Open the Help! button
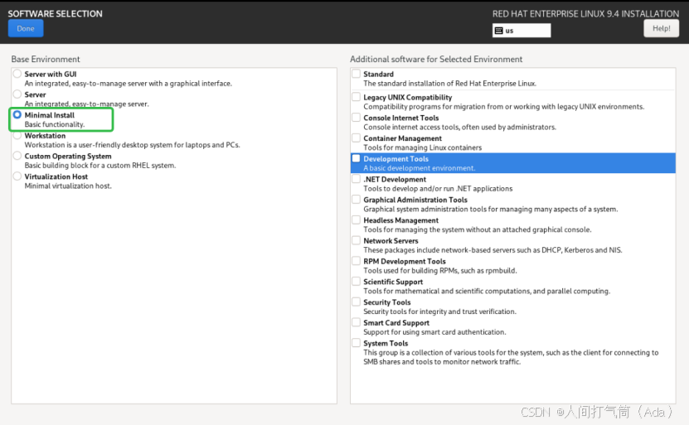Image resolution: width=689 pixels, height=425 pixels. [x=661, y=28]
